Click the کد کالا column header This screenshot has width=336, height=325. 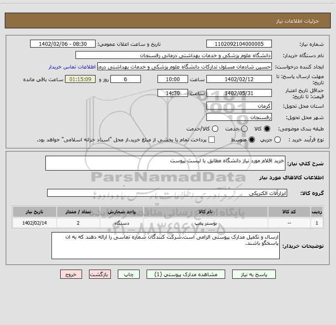tap(289, 212)
